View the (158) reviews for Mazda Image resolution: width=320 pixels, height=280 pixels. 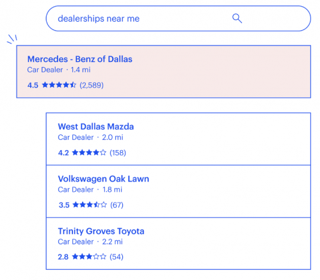pyautogui.click(x=118, y=153)
